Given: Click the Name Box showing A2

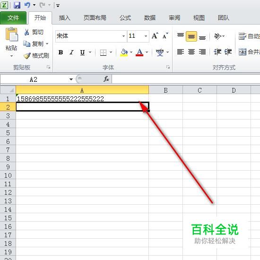Looking at the screenshot, I should coord(34,79).
